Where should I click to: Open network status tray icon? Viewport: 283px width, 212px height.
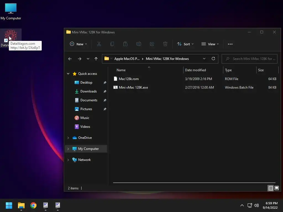click(x=250, y=205)
